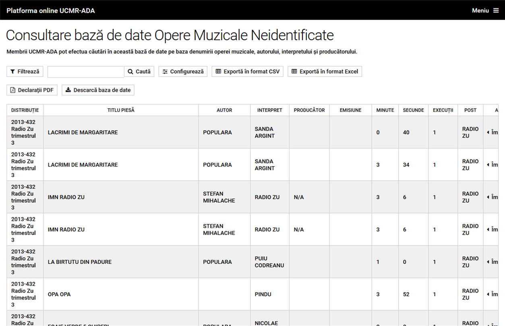Open the Configurează settings button

coord(183,71)
